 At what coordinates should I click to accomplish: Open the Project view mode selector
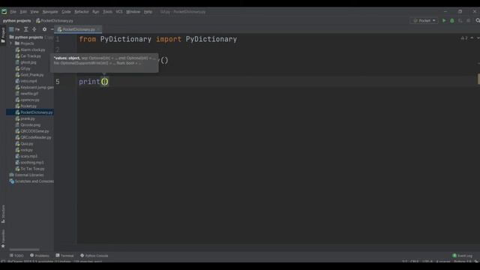[14, 29]
